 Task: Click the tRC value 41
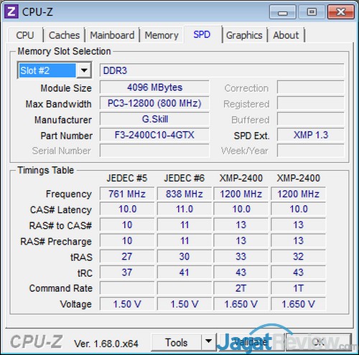(x=185, y=273)
